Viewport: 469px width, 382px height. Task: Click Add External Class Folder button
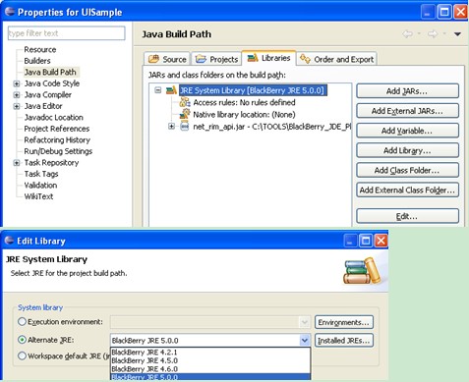point(407,190)
